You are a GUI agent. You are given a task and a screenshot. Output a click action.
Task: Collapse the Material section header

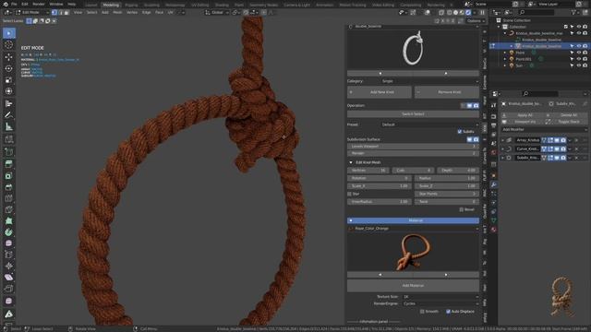tap(413, 220)
